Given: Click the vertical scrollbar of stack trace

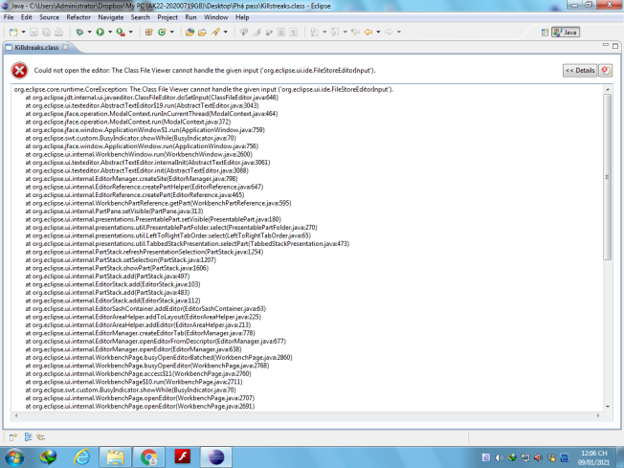Looking at the screenshot, I should pyautogui.click(x=608, y=177).
